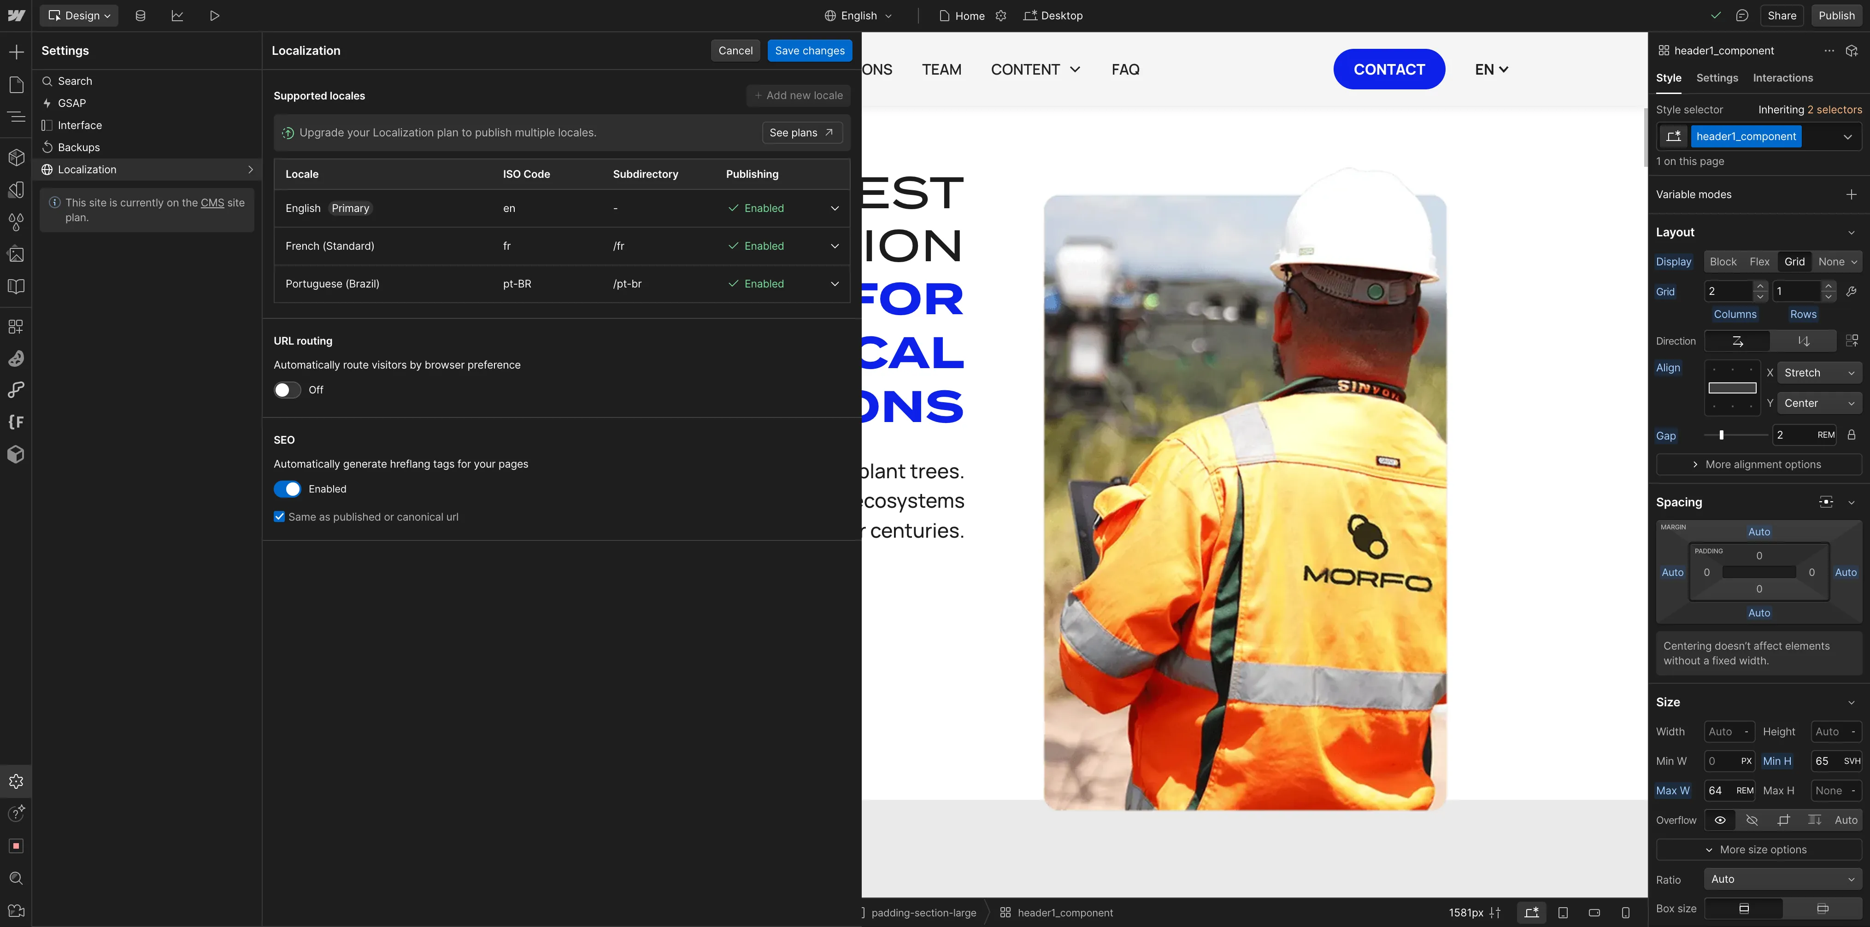Image resolution: width=1870 pixels, height=927 pixels.
Task: Click the Preview play icon
Action: point(214,15)
